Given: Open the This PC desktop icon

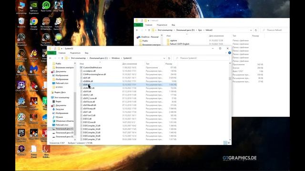Looking at the screenshot, I should pyautogui.click(x=21, y=8).
